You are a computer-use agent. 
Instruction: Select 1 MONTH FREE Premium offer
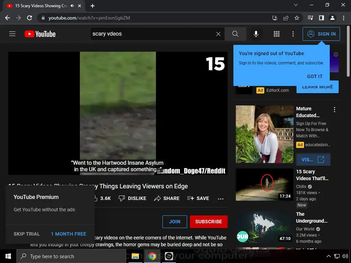click(69, 234)
